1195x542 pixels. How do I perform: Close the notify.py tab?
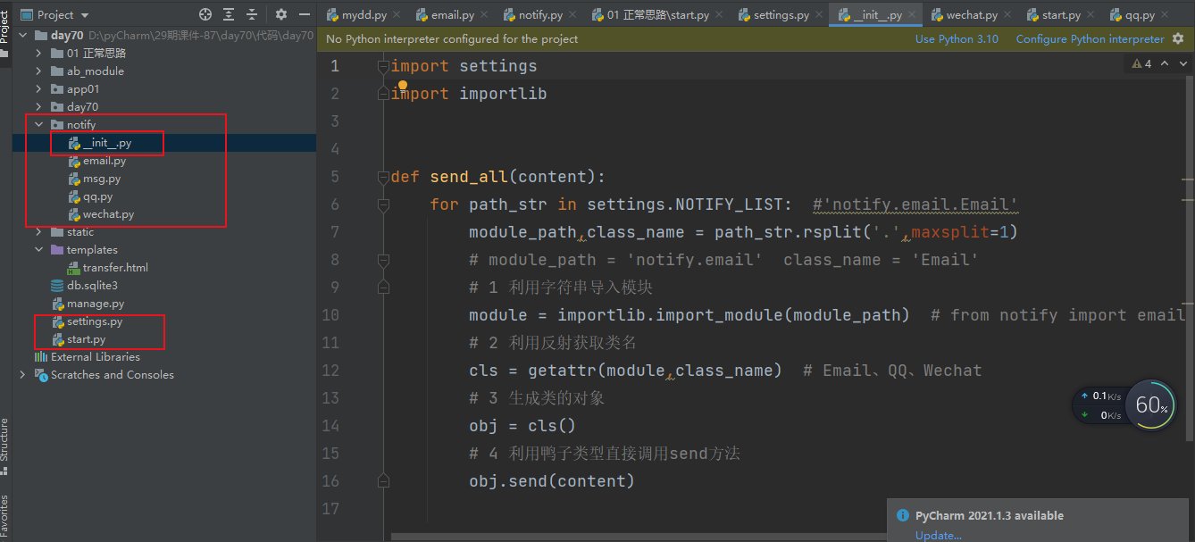tap(572, 15)
